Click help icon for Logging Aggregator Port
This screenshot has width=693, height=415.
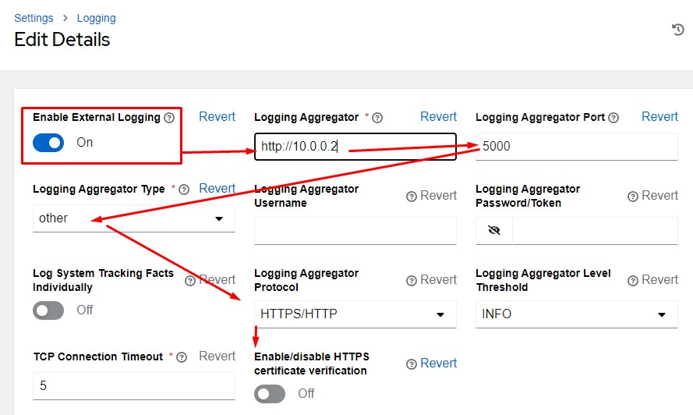[613, 118]
